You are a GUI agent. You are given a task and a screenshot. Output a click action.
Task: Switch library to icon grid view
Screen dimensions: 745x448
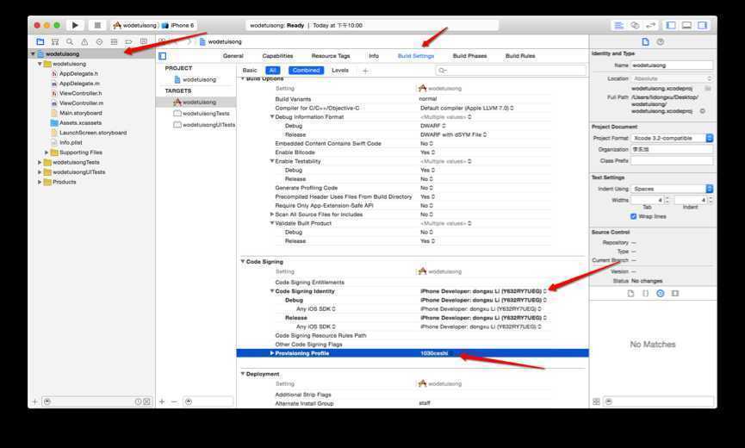pyautogui.click(x=596, y=402)
